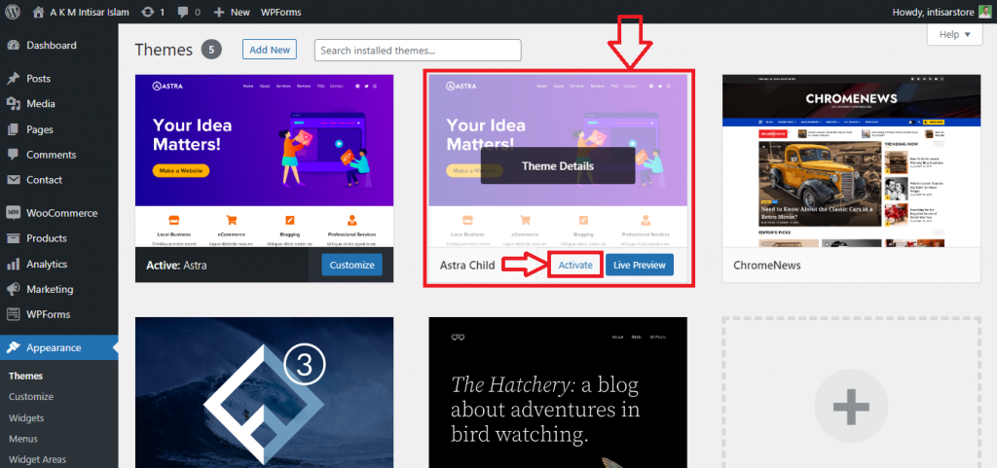This screenshot has height=468, width=997.
Task: Click the Comments bubble icon in the sidebar
Action: [x=14, y=155]
